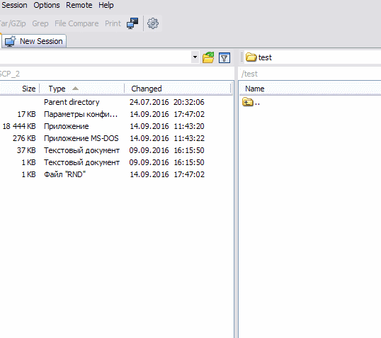The image size is (381, 338).
Task: Click the yellow test folder icon
Action: click(251, 57)
